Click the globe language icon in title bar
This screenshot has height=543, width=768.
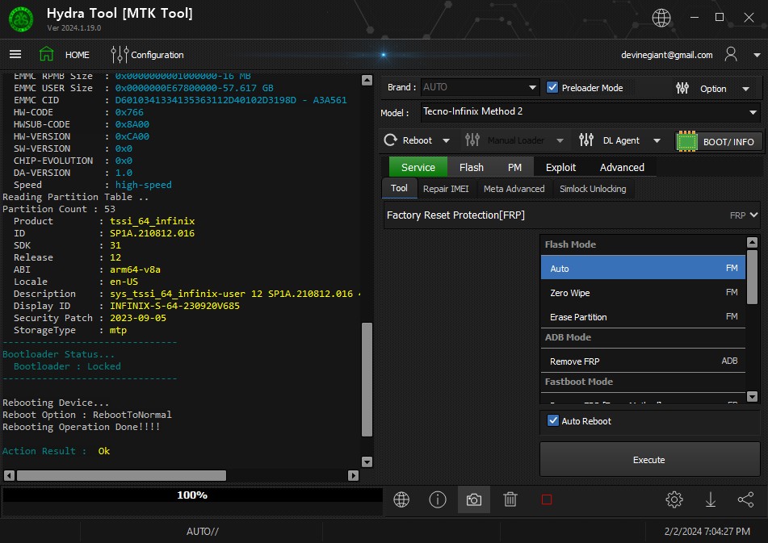click(x=661, y=18)
